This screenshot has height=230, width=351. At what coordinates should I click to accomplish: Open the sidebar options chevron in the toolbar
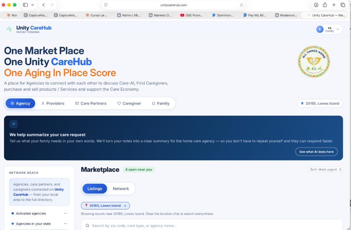(33, 5)
